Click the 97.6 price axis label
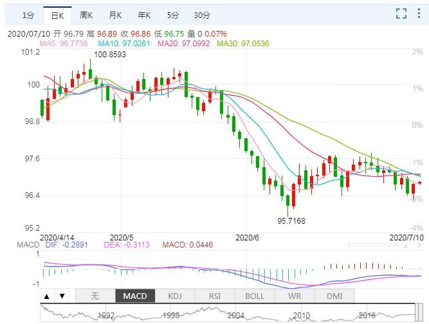 [x=32, y=159]
